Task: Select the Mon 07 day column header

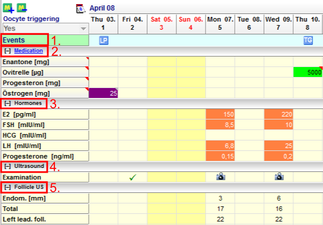Action: click(x=220, y=23)
